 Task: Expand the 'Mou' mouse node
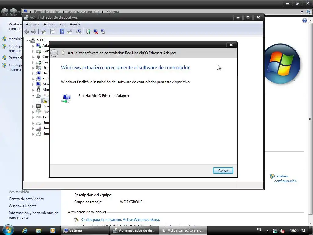(x=33, y=90)
